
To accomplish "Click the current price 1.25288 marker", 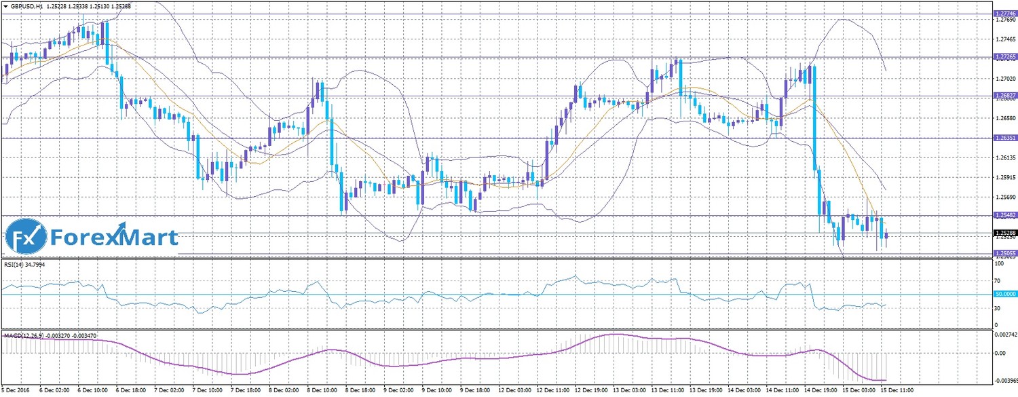I will click(1004, 233).
